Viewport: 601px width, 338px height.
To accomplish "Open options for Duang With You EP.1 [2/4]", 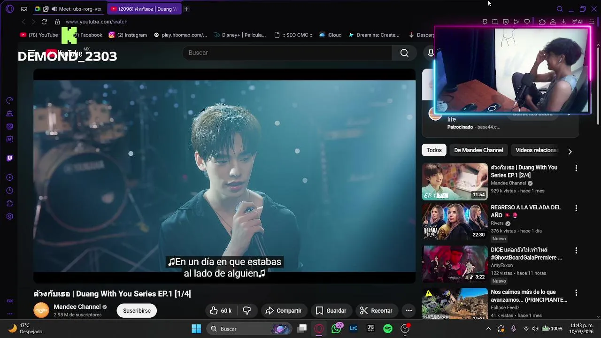I will click(576, 168).
